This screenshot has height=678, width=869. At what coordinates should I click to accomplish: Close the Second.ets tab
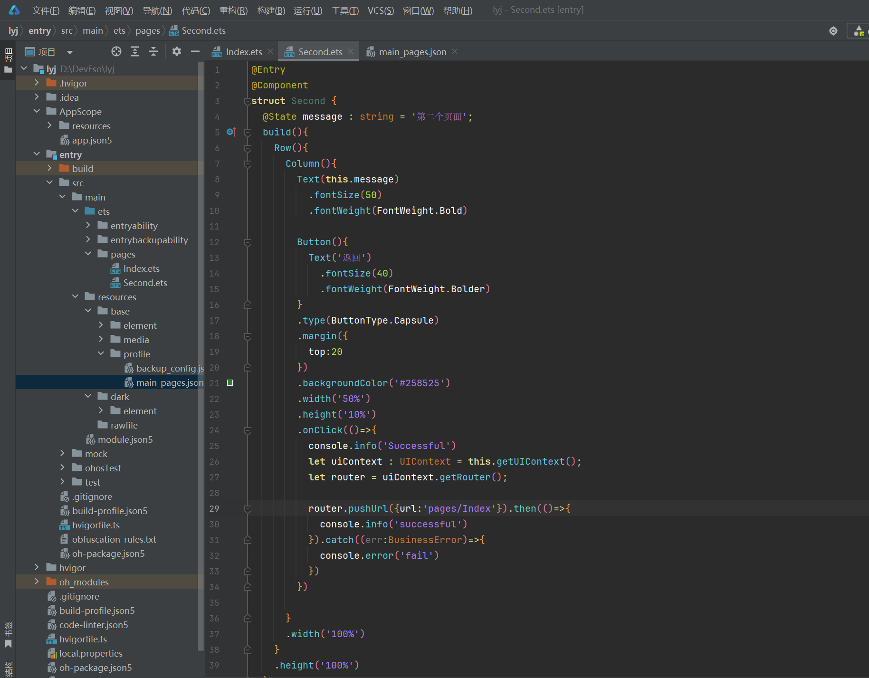tap(351, 51)
